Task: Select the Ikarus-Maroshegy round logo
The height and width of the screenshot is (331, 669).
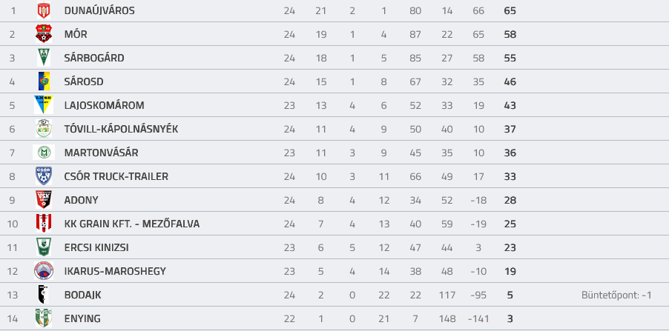Action: (x=44, y=270)
